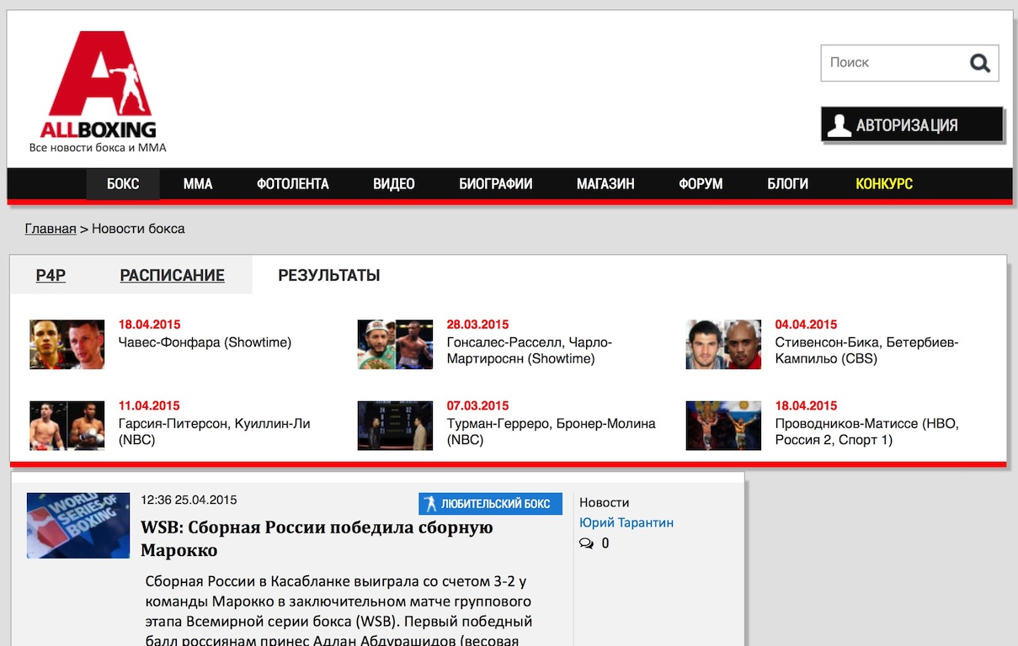Open the ММА menu item

198,184
